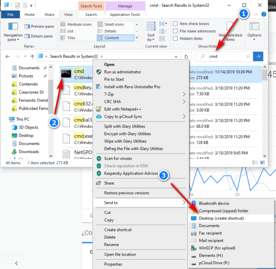Click navigation pane scrollbar down arrow
The image size is (276, 269).
point(51,156)
